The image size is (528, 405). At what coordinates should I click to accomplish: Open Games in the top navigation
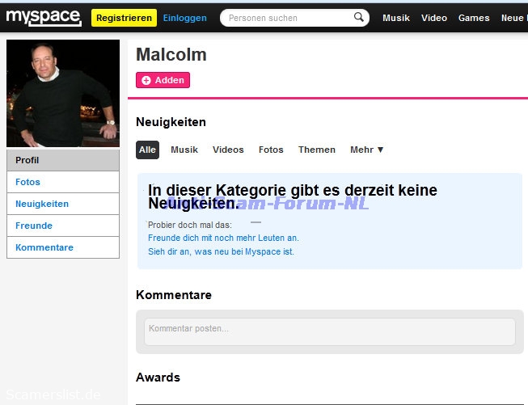pyautogui.click(x=474, y=18)
